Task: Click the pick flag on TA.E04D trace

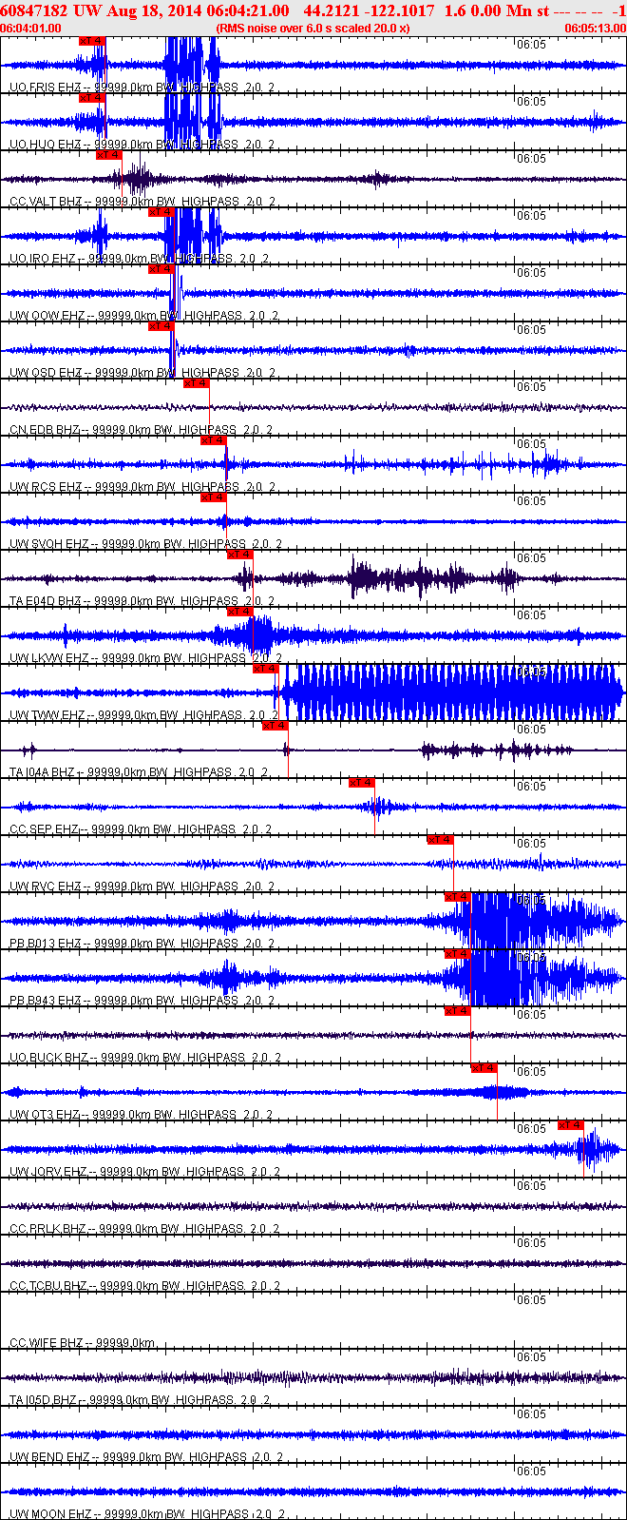Action: (240, 555)
